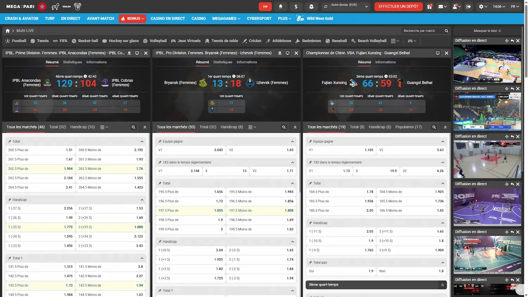
Task: Search within the Bryansk - Izhevsk markets
Action: [x=284, y=127]
